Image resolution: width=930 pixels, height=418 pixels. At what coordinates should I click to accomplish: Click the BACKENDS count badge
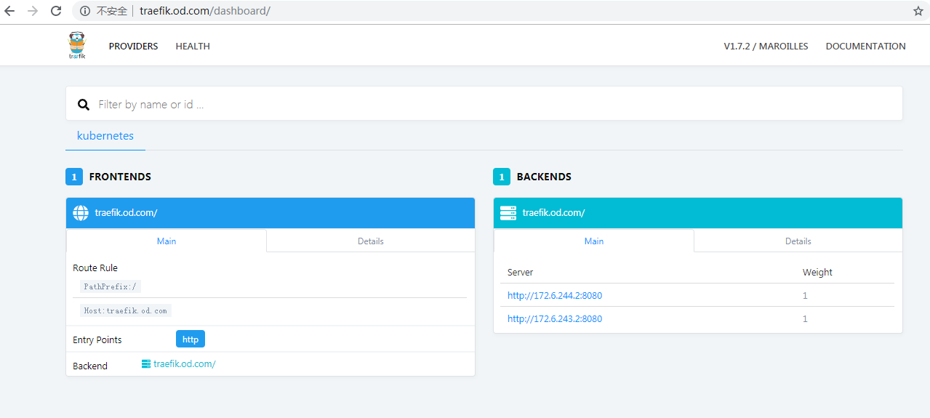coord(502,177)
